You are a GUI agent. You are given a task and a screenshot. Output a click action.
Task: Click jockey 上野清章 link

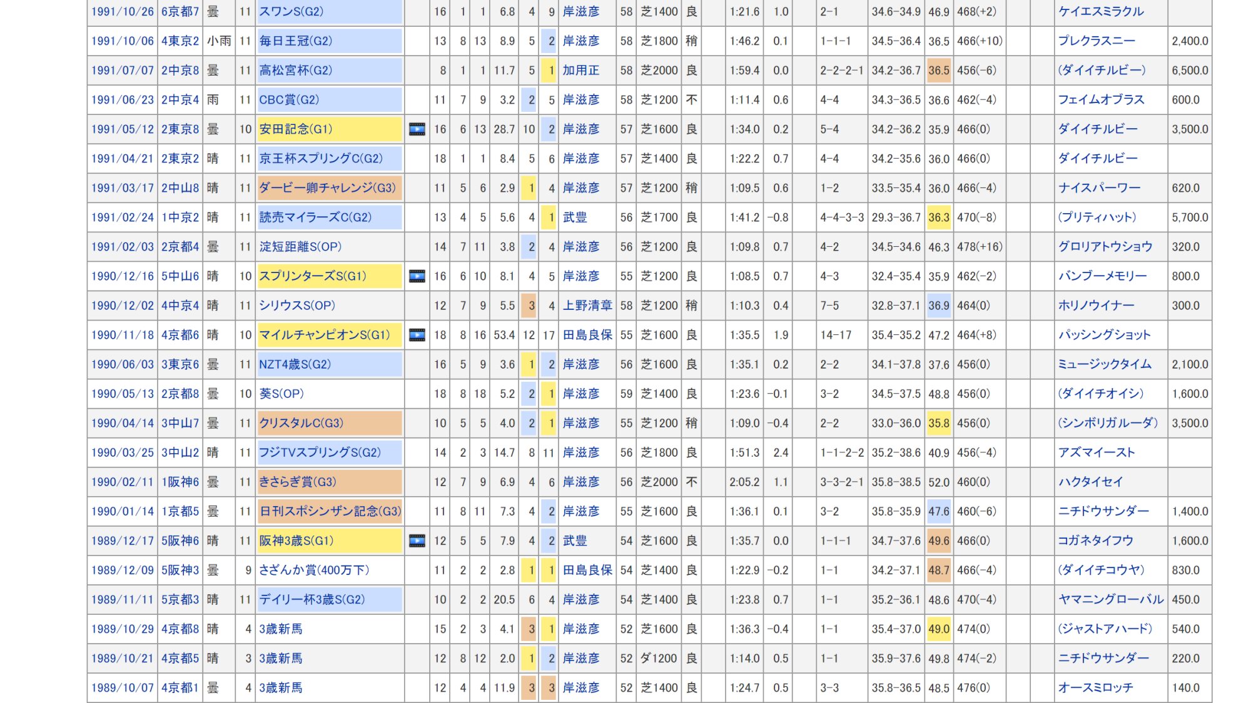[x=587, y=306]
